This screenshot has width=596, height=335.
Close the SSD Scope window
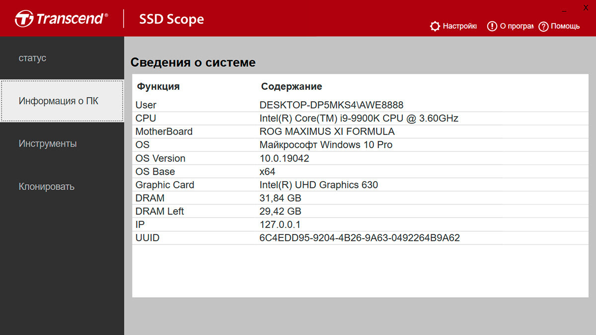coord(586,8)
